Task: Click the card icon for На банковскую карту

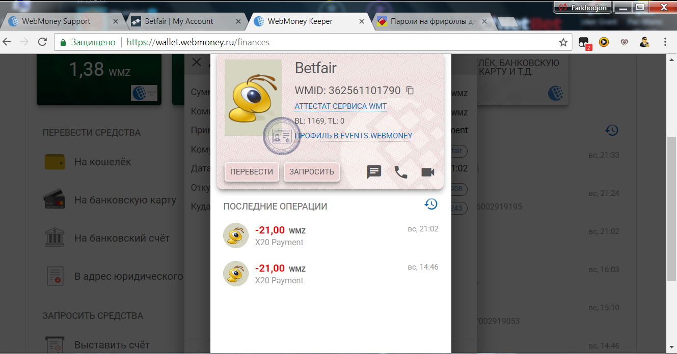Action: pyautogui.click(x=54, y=200)
